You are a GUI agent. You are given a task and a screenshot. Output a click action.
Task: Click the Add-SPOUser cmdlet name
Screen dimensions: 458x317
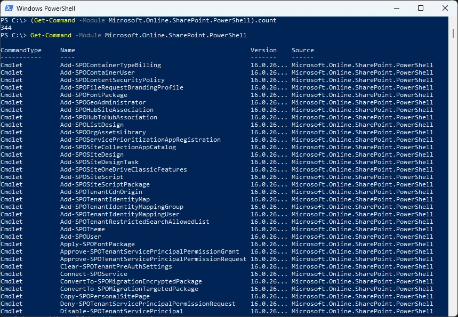coord(81,237)
